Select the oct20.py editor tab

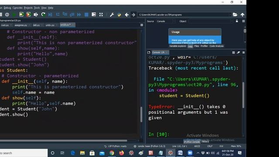click(65, 25)
